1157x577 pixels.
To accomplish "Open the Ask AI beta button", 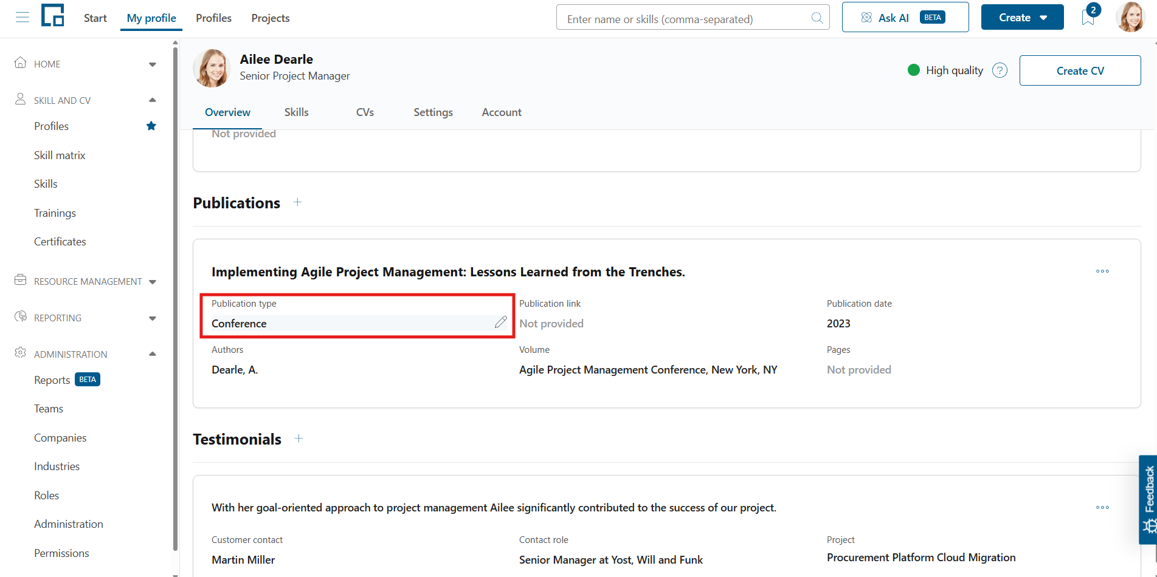I will 905,18.
